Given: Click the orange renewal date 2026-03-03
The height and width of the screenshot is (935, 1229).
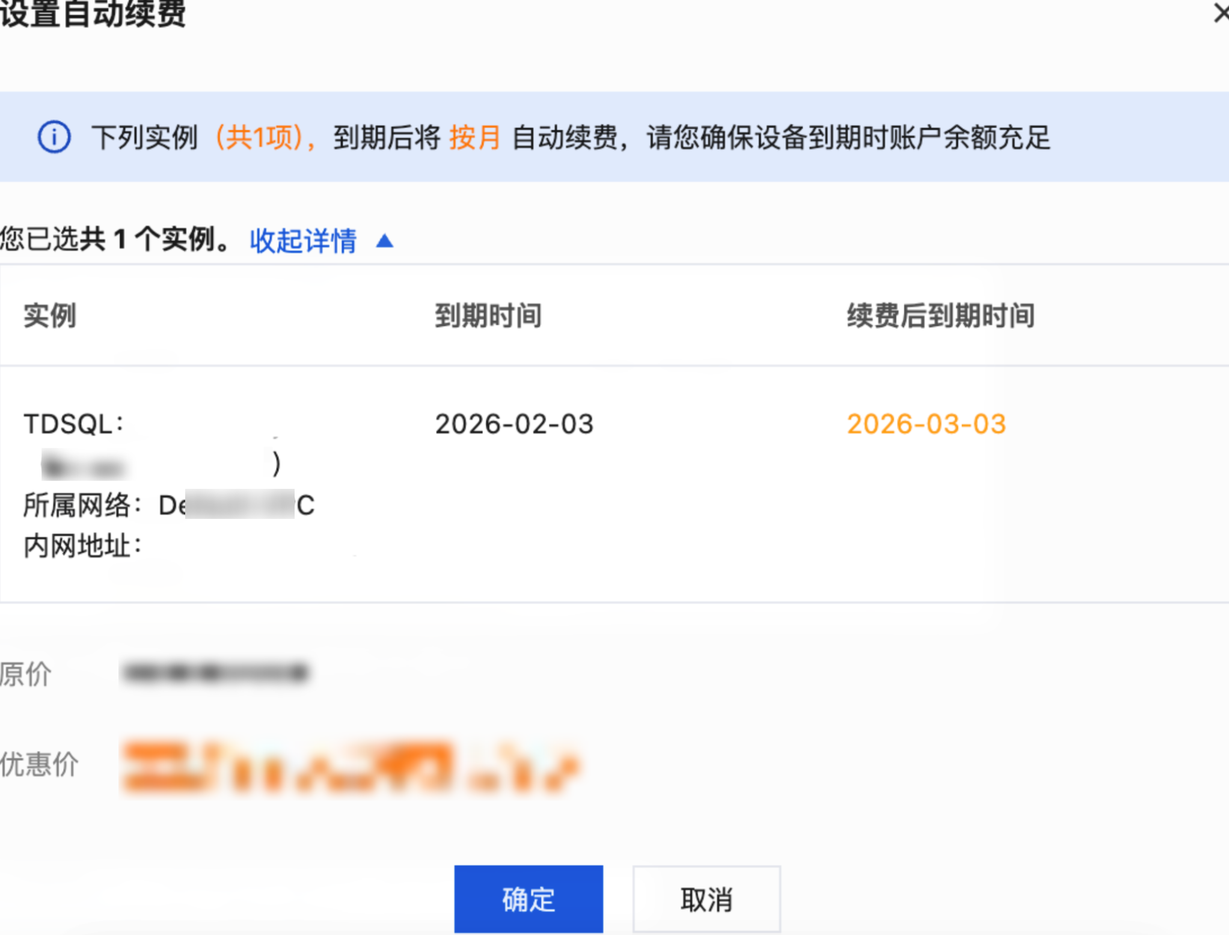Looking at the screenshot, I should pyautogui.click(x=926, y=424).
